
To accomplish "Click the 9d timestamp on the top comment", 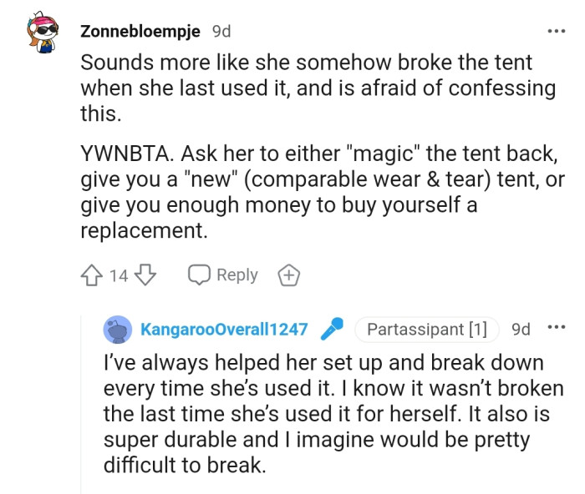I will coord(221,32).
